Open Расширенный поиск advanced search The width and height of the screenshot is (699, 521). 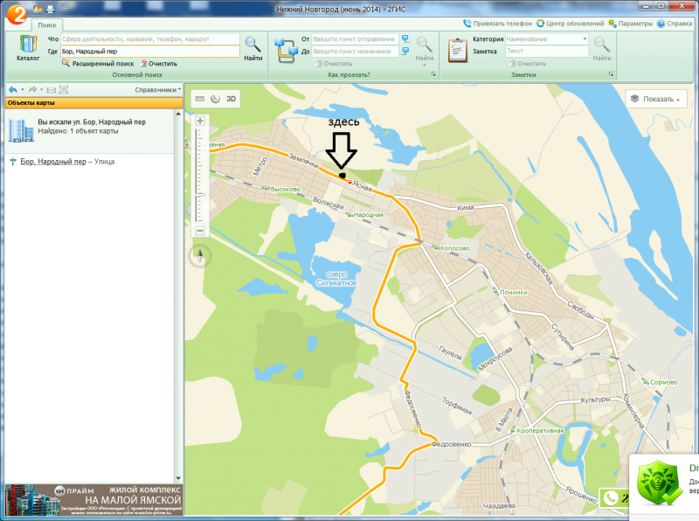click(x=98, y=63)
